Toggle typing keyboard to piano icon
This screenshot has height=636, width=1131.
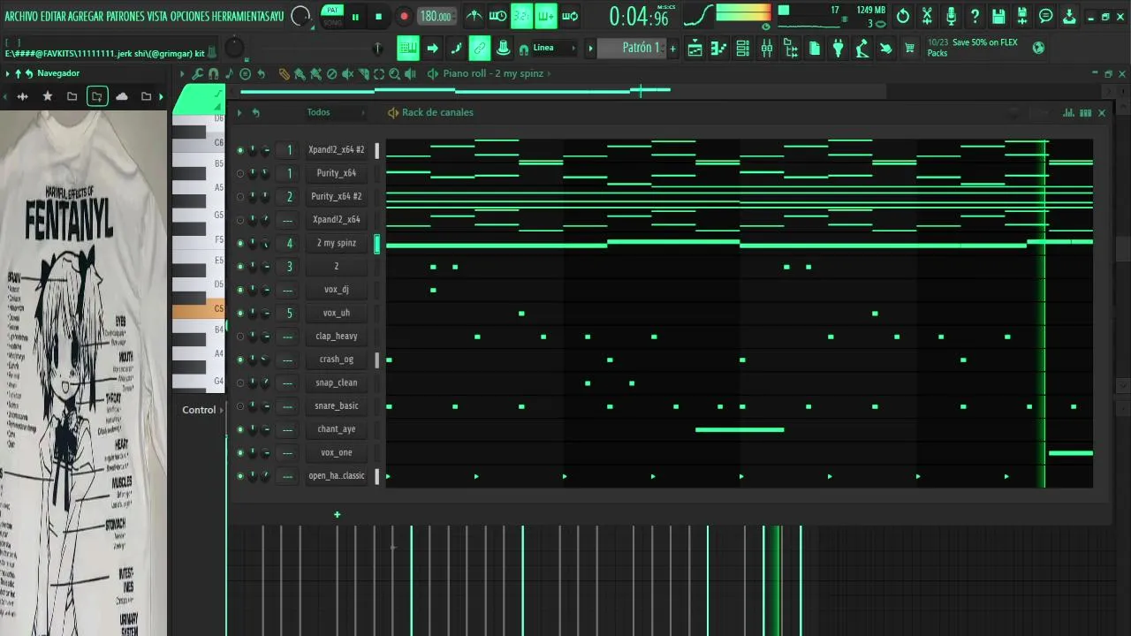point(407,48)
